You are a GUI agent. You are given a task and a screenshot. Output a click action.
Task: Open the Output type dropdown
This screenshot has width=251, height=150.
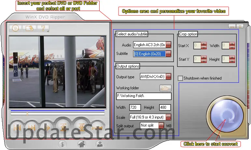click(x=168, y=77)
